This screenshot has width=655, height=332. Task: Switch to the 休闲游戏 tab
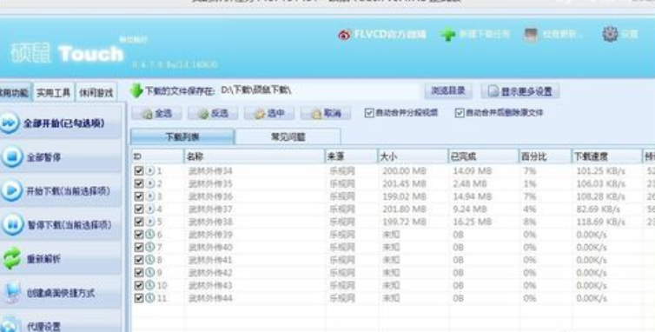[x=96, y=92]
